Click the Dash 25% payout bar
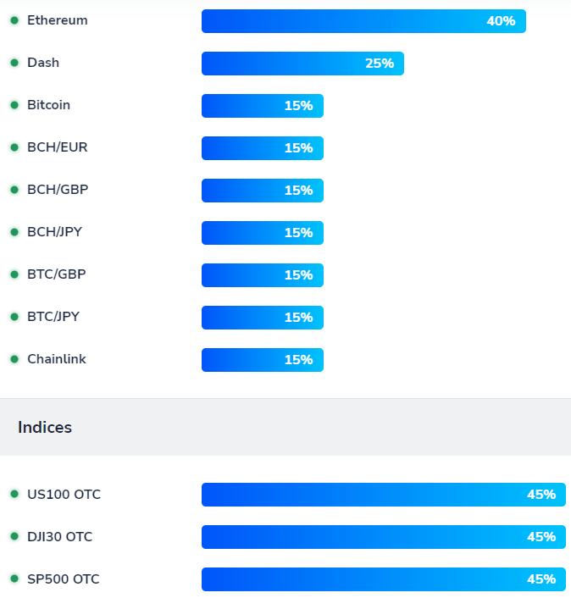This screenshot has height=598, width=571. pyautogui.click(x=302, y=64)
